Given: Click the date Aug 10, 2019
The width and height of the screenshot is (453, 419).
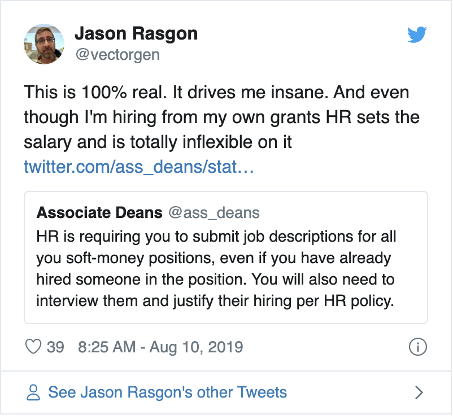Looking at the screenshot, I should (196, 347).
